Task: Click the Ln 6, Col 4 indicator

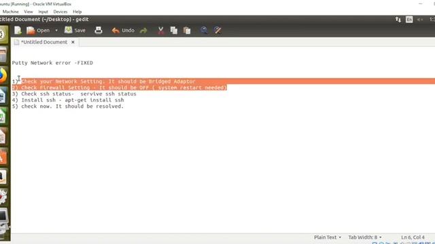Action: 413,237
